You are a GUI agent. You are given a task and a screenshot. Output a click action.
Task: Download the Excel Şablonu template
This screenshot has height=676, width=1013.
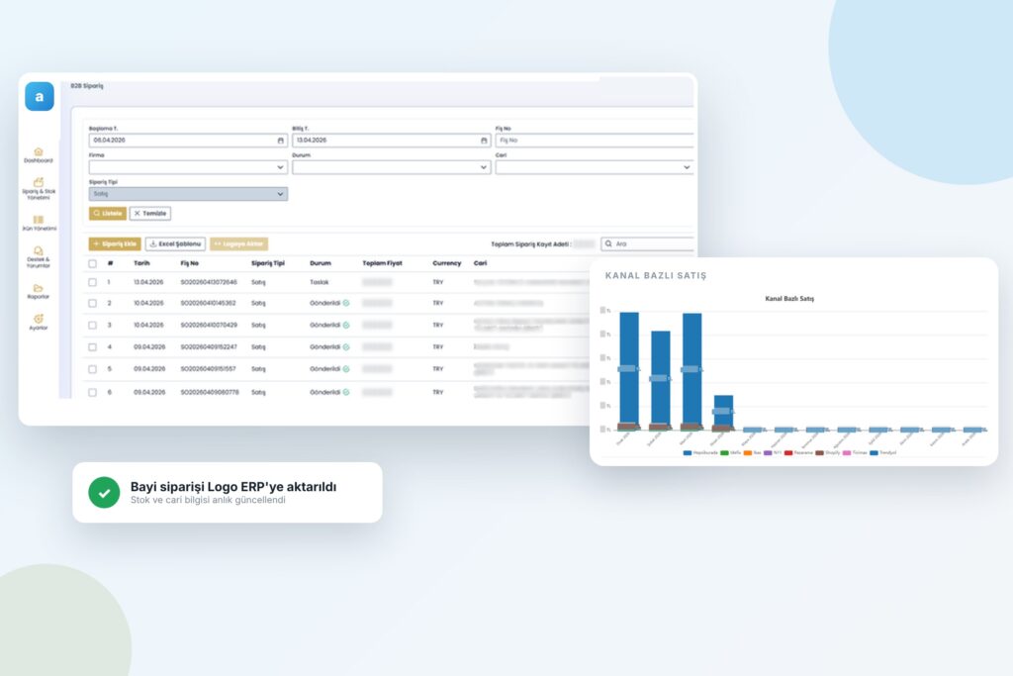(175, 243)
